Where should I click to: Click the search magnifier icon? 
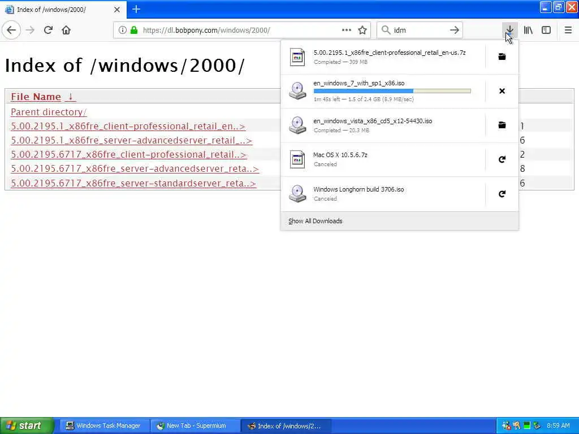[386, 30]
